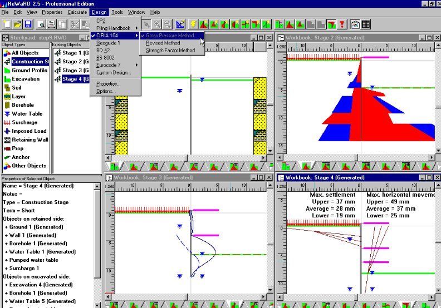Screen dimensions: 441x308
Task: Click scroll left arrow in Stage 2 workbook
Action: pos(280,158)
